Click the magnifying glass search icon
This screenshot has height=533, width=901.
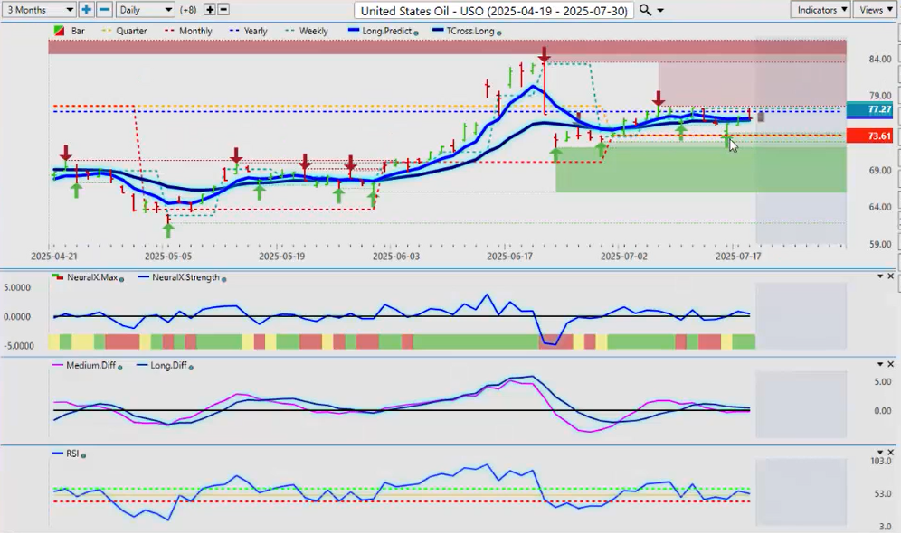tap(645, 10)
